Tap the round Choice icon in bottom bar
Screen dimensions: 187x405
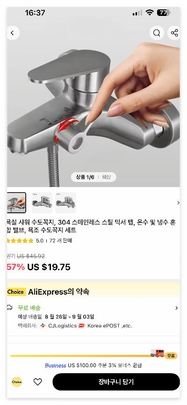click(17, 382)
